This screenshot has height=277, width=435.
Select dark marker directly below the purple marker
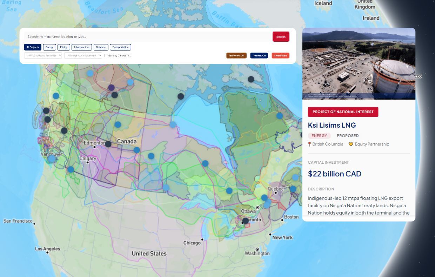115,95
